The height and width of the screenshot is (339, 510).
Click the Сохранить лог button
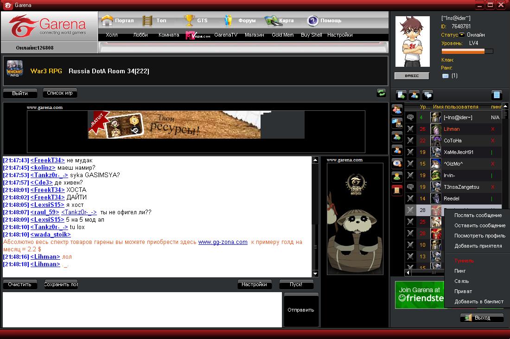(61, 284)
